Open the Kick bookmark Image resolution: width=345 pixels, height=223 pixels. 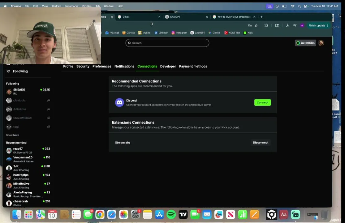(248, 33)
